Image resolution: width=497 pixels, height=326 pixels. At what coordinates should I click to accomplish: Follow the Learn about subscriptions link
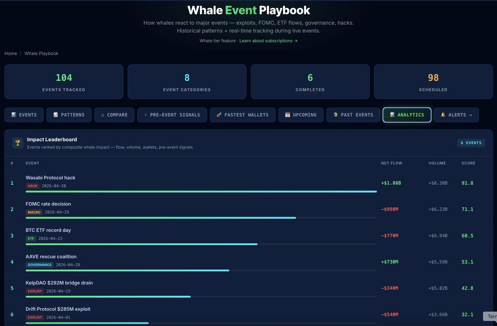tap(269, 41)
